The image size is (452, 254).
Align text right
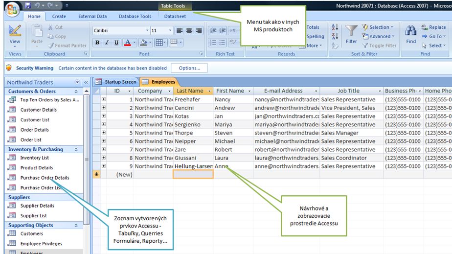pyautogui.click(x=199, y=30)
